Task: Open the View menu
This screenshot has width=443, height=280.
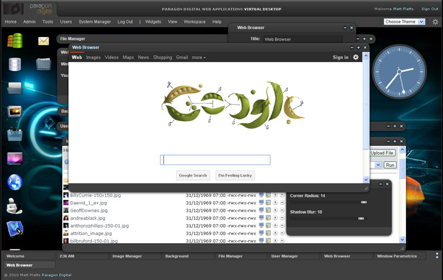Action: point(173,22)
